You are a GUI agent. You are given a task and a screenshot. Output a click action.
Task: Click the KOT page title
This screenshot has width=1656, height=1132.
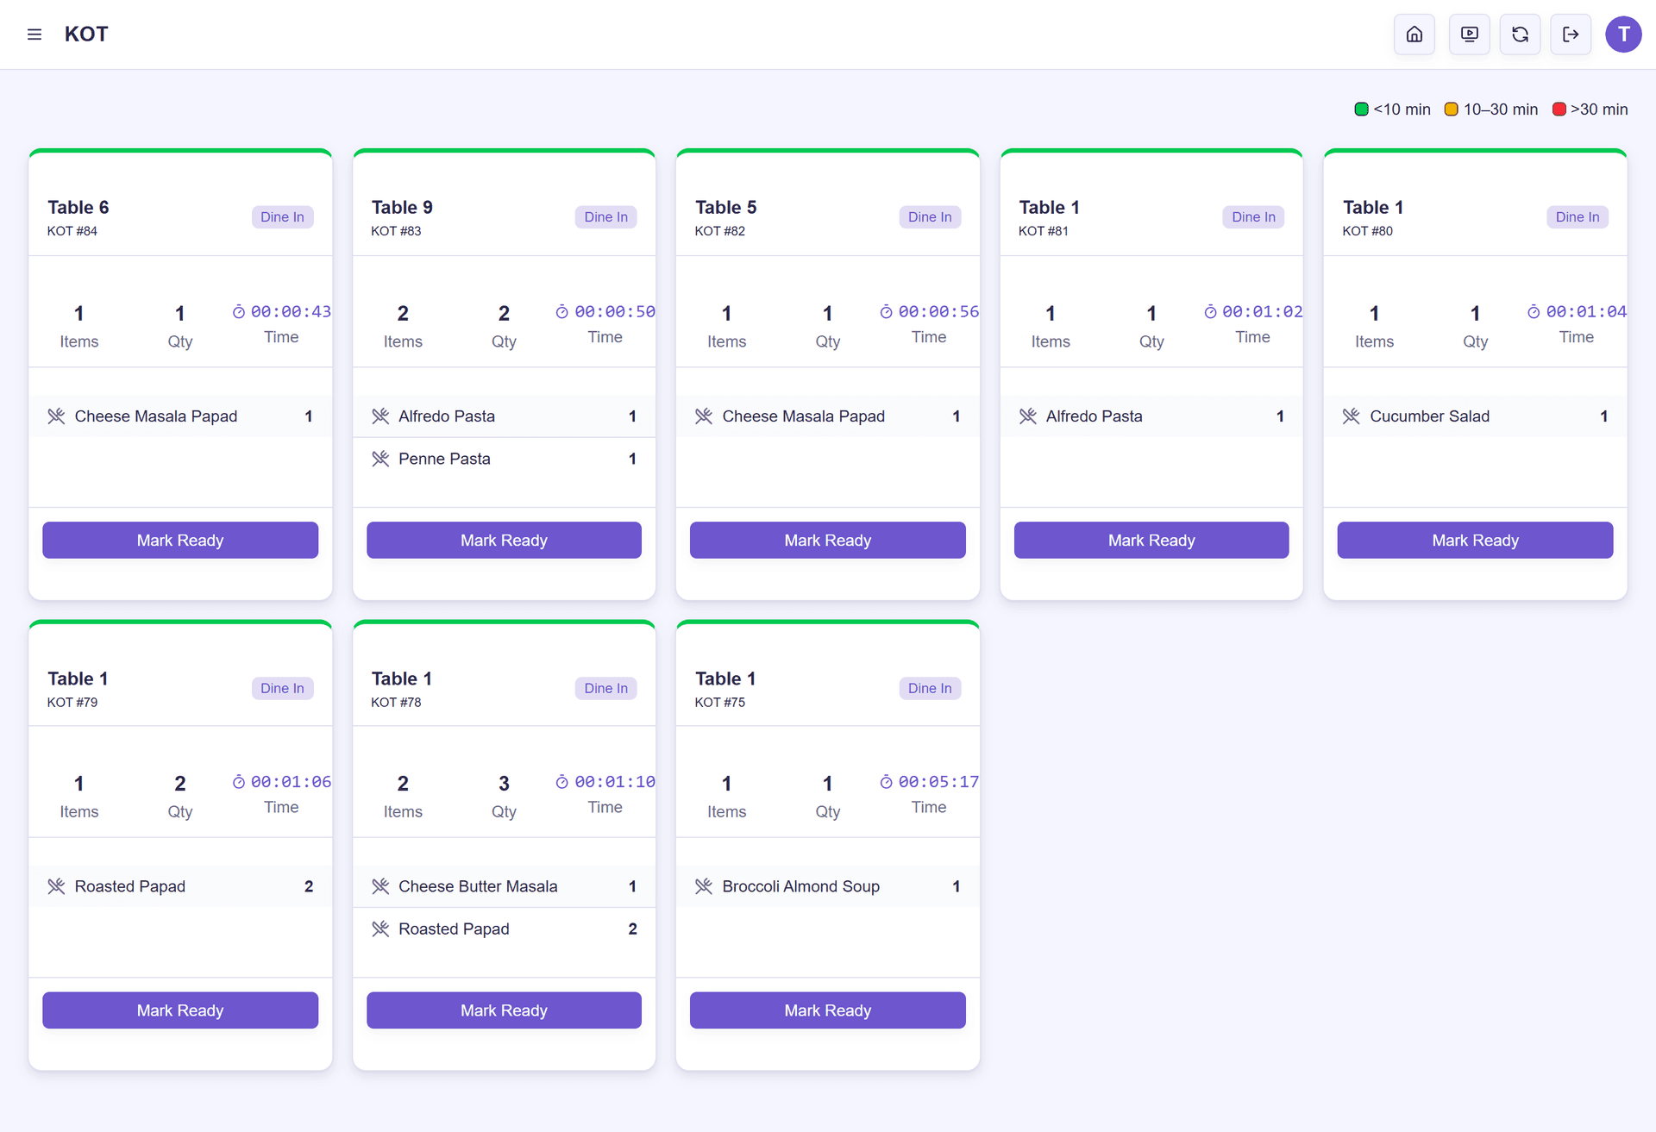86,34
